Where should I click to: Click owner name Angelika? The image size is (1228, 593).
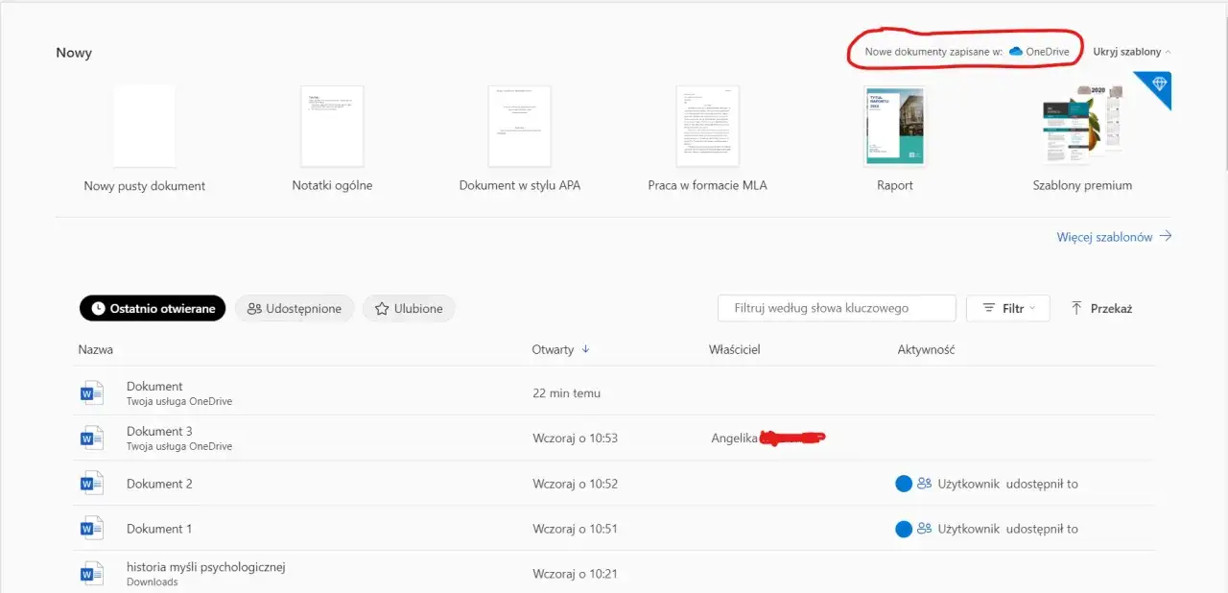coord(735,439)
